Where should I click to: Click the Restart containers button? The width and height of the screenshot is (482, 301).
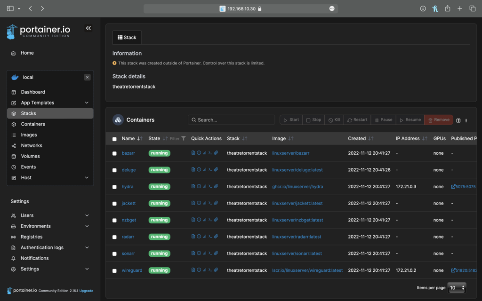point(357,120)
